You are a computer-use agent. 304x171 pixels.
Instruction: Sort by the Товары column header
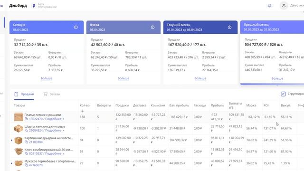point(19,105)
